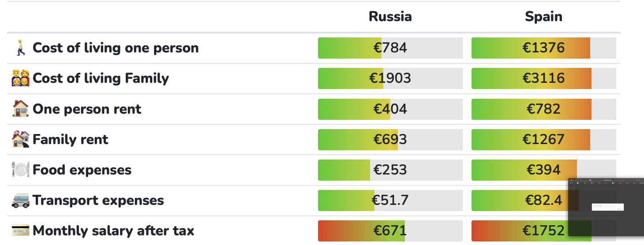Click the family emoji icon

20,78
